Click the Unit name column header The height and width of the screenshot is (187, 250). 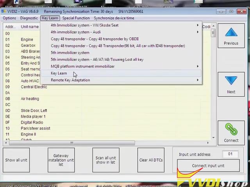pos(30,26)
